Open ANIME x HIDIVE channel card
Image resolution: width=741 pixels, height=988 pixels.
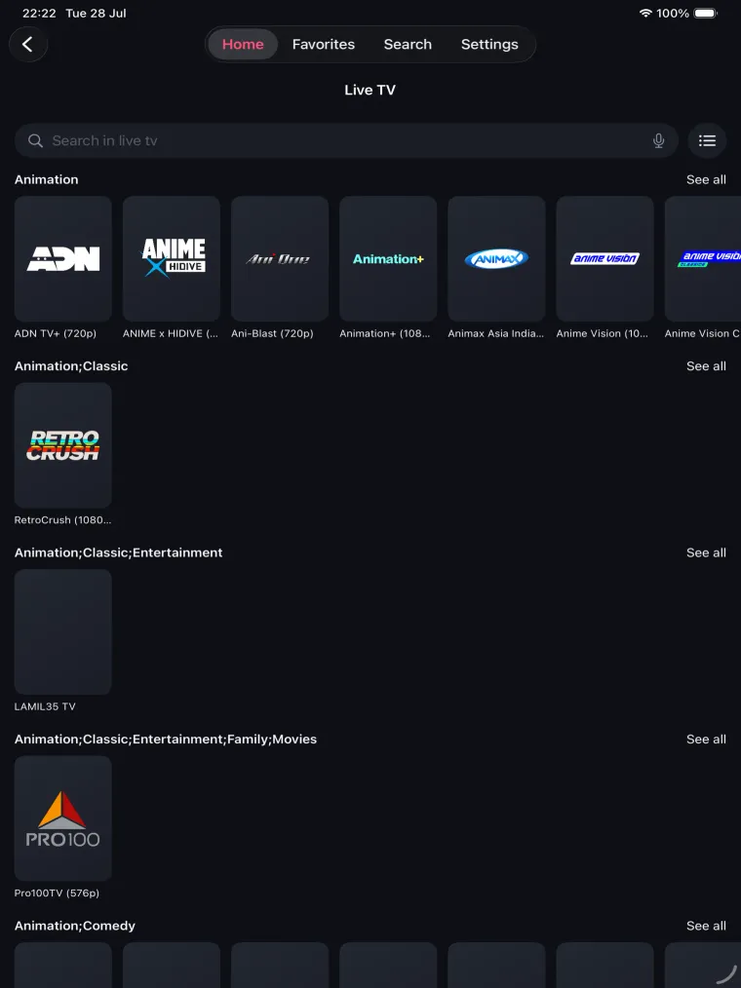tap(172, 259)
